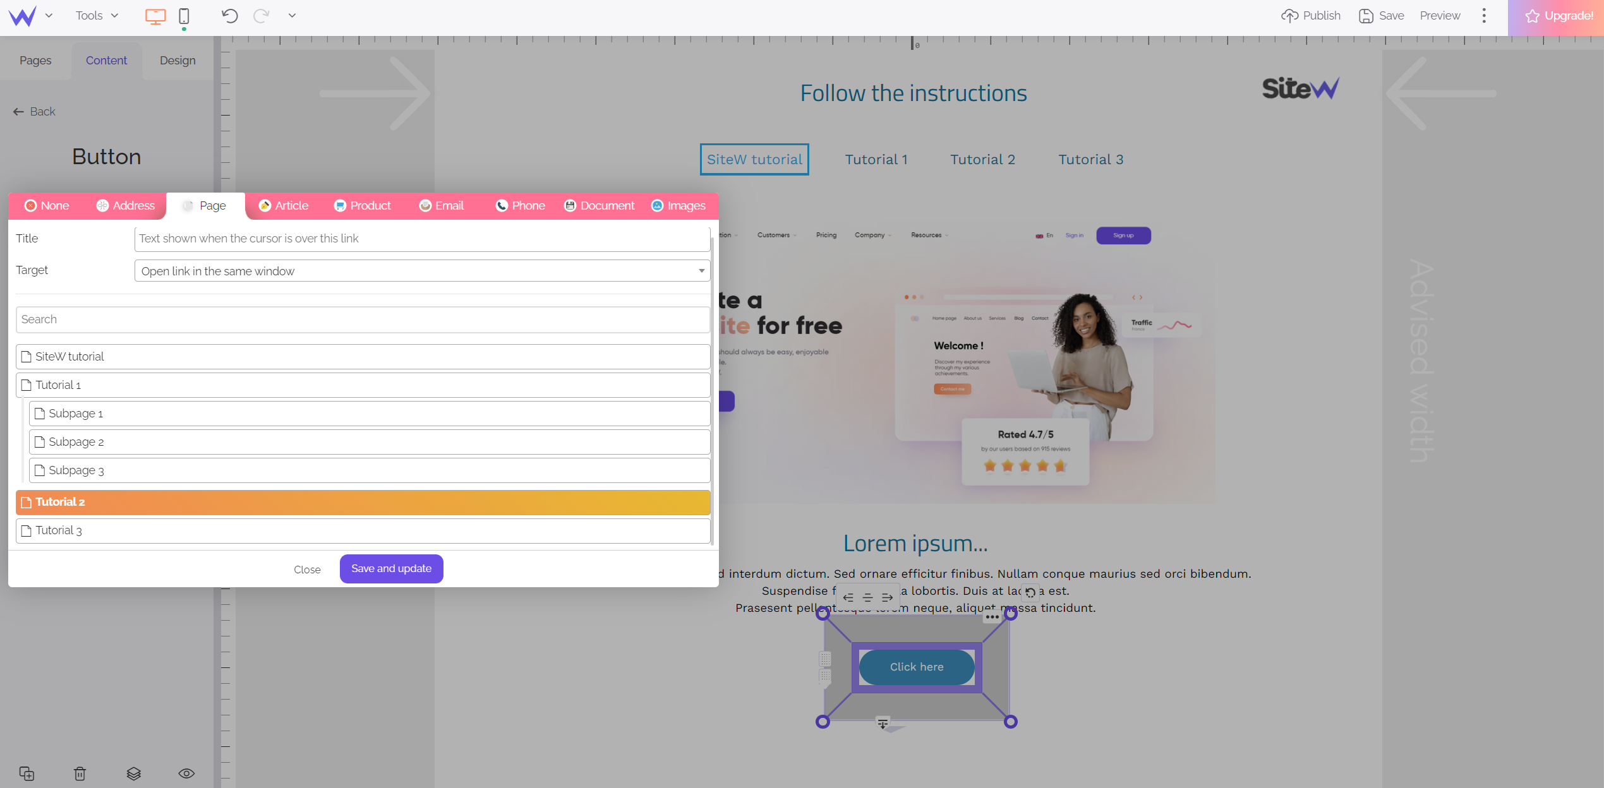
Task: Click the Title input field
Action: [423, 237]
